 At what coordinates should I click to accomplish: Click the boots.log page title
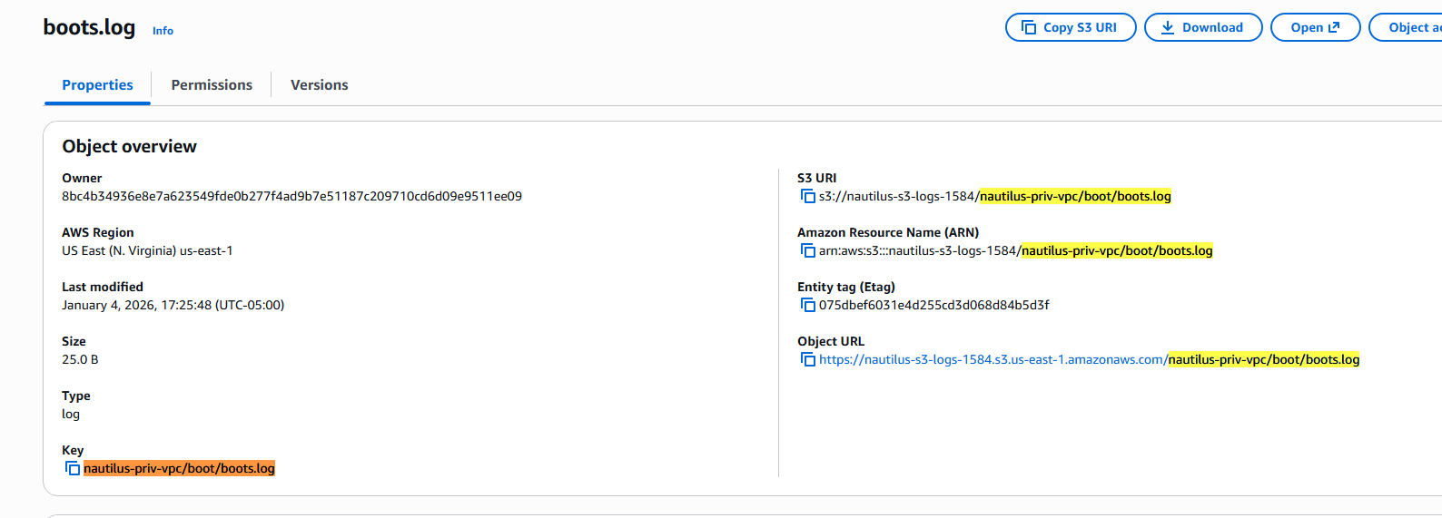point(89,27)
